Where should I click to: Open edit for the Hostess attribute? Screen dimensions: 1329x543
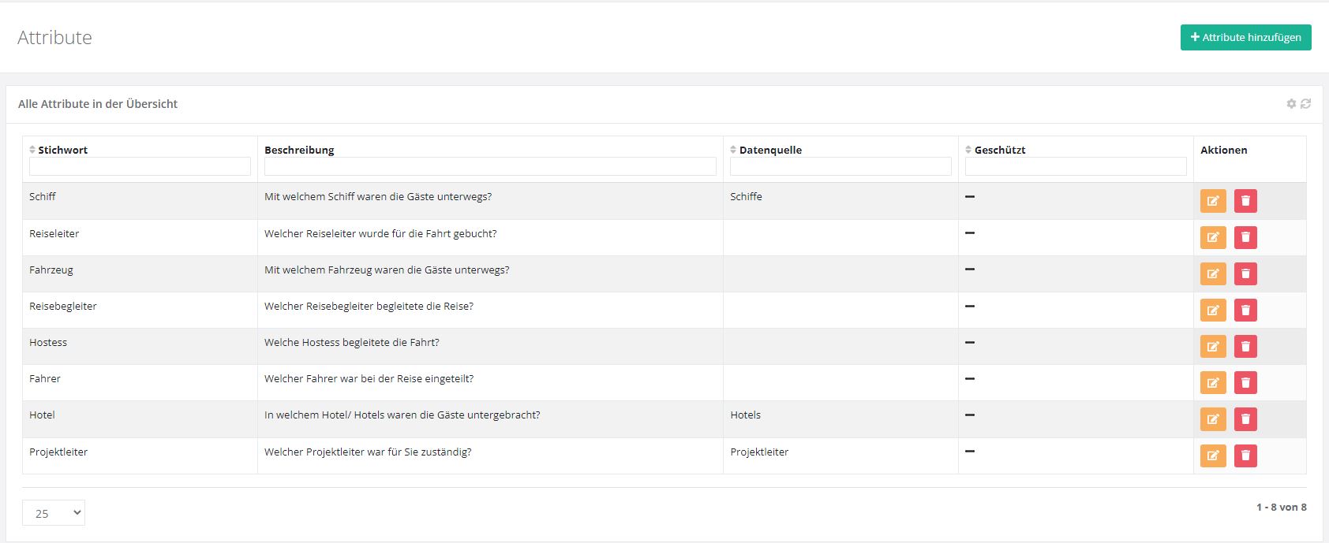1213,346
